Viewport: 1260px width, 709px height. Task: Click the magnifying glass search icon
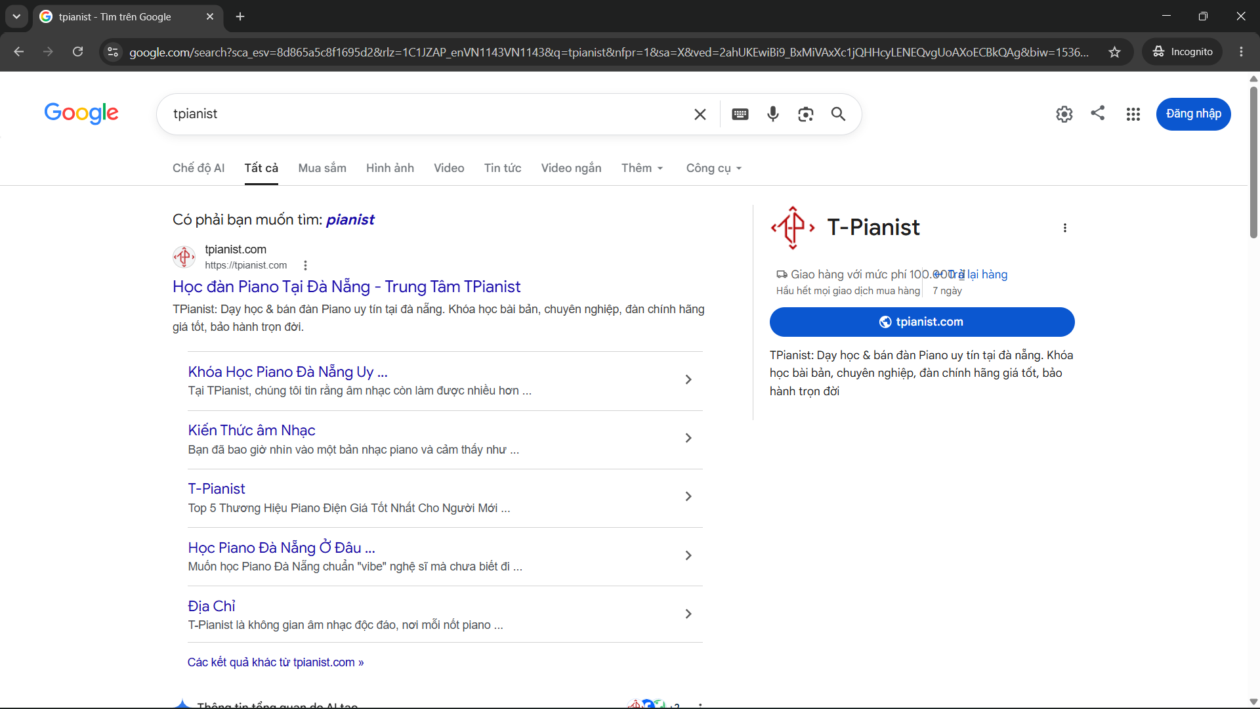[838, 114]
